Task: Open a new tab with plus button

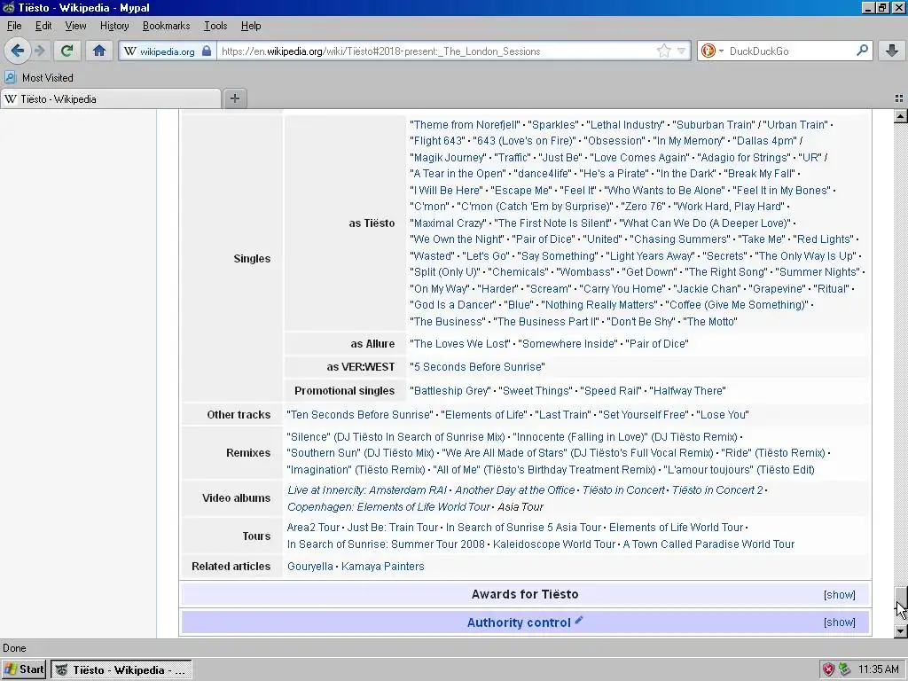Action: pyautogui.click(x=234, y=98)
